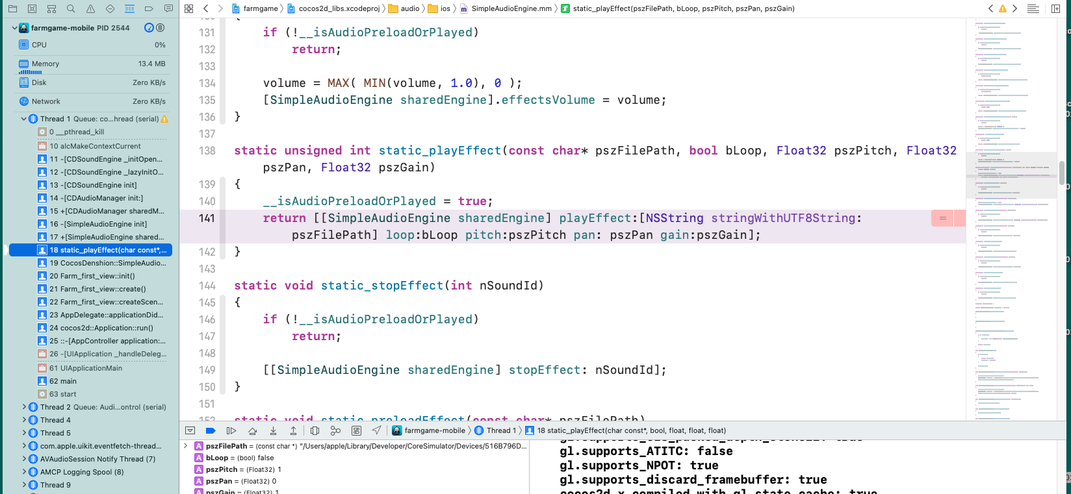
Task: Click the Step Over debug button
Action: click(x=252, y=430)
